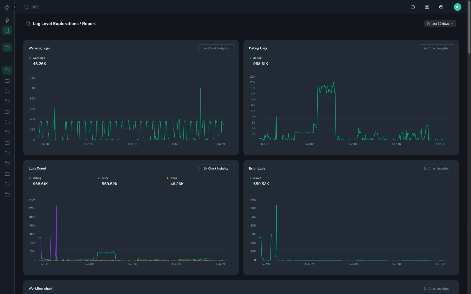Open the bottom-most folder icon in sidebar

pos(7,194)
